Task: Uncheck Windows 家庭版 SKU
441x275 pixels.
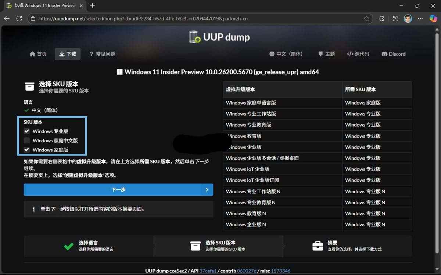Action: (x=26, y=150)
